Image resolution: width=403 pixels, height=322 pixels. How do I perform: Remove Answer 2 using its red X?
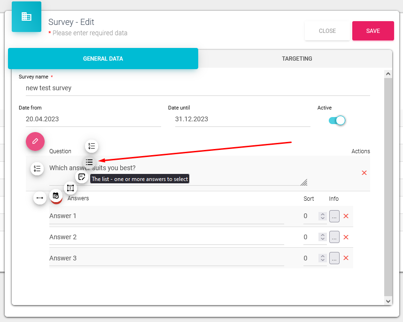[346, 237]
